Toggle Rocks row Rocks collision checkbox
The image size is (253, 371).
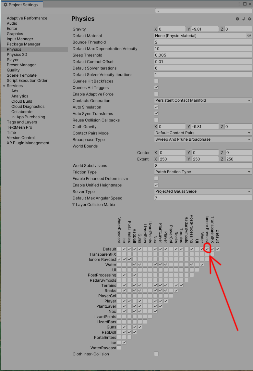[176, 290]
